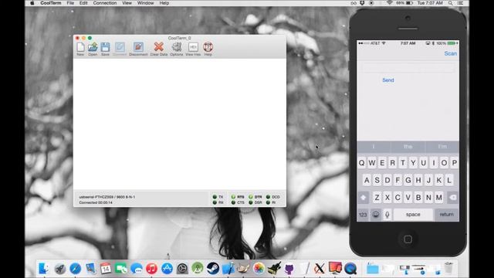Tap the phone's Home button
Image resolution: width=494 pixels, height=278 pixels.
pyautogui.click(x=408, y=239)
